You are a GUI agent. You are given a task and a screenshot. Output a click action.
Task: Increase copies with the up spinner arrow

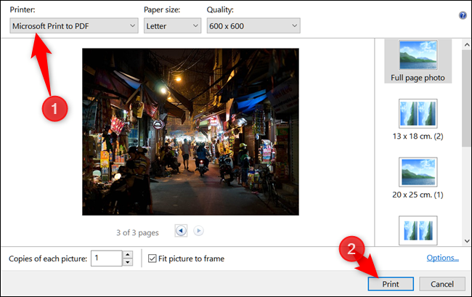[128, 254]
